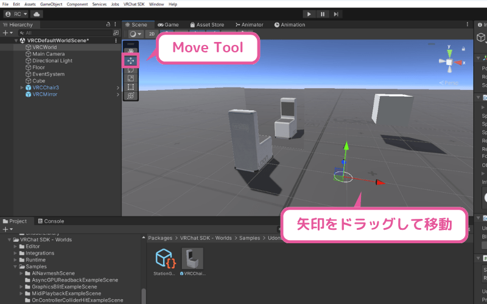Toggle 2D view mode
Viewport: 487px width, 304px height.
(x=152, y=34)
